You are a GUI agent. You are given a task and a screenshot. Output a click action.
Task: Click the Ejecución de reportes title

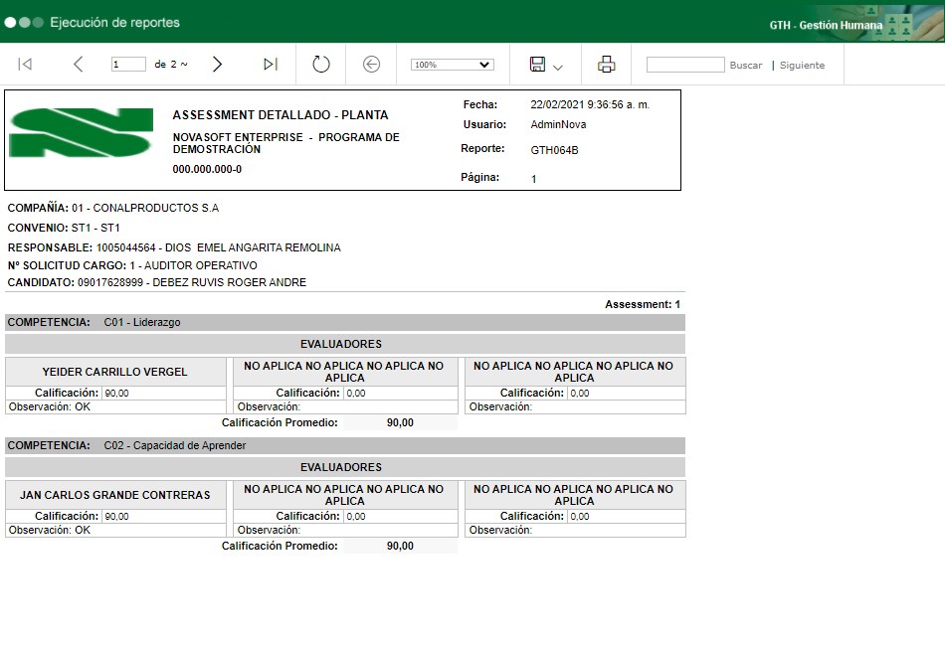[114, 22]
